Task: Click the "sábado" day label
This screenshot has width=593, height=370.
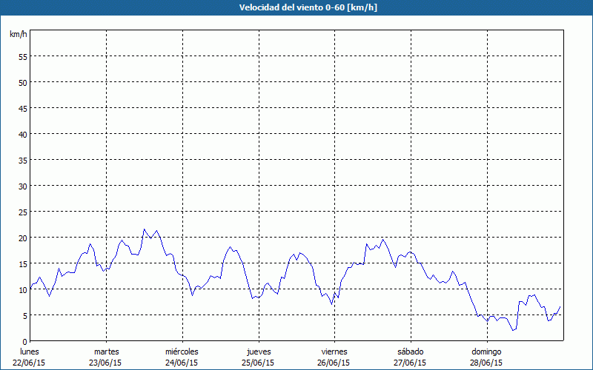Action: pos(410,351)
